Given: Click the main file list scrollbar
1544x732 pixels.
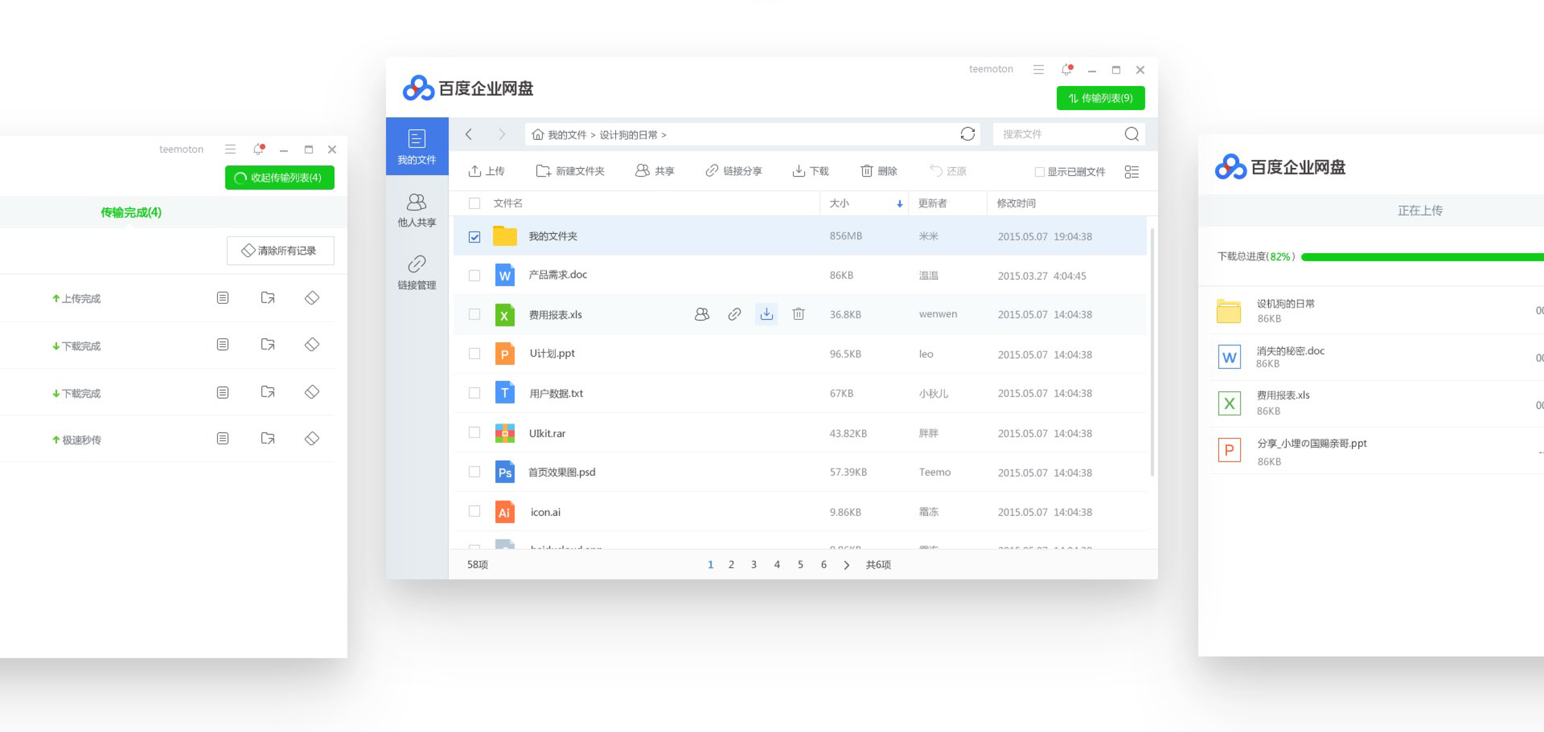Looking at the screenshot, I should pos(1152,352).
